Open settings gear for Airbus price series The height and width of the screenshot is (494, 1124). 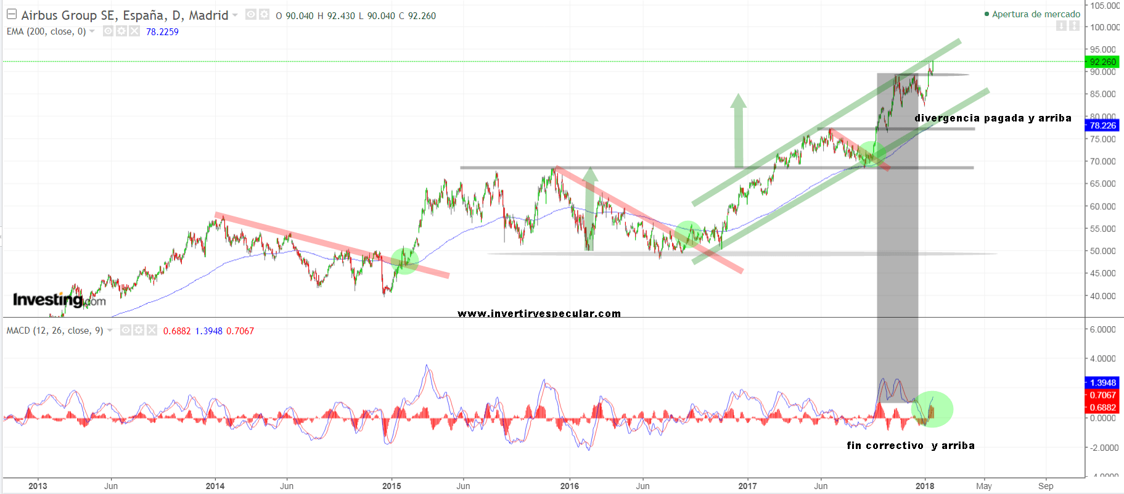click(264, 14)
